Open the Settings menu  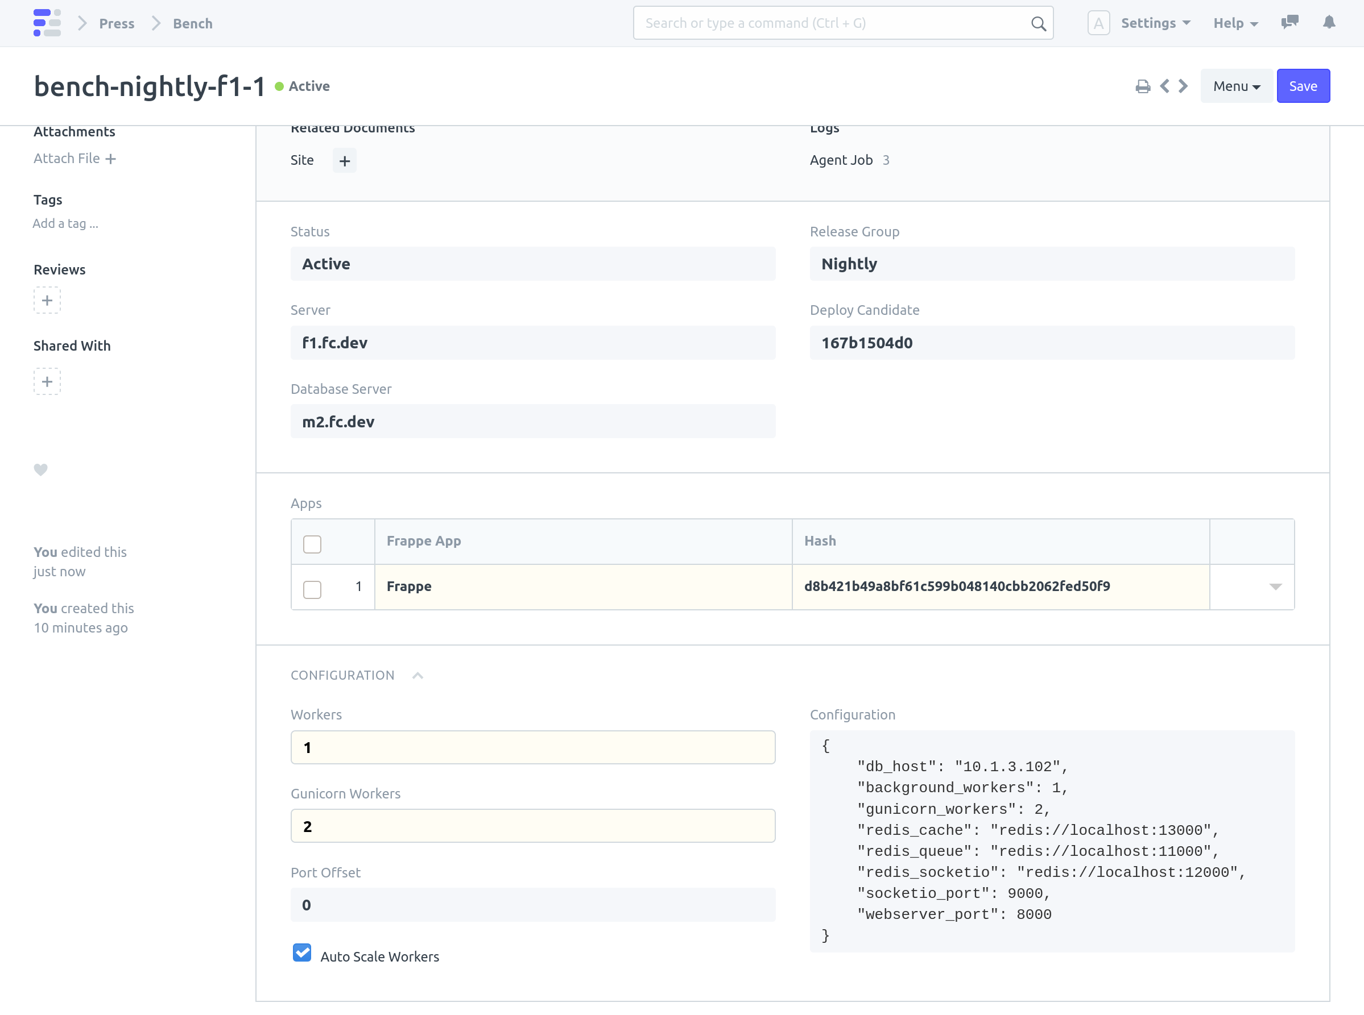[x=1155, y=23]
